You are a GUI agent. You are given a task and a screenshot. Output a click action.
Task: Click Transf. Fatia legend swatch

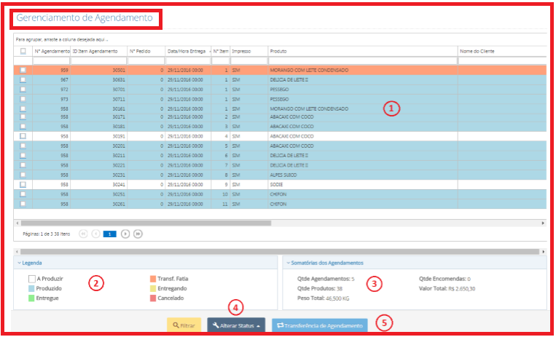tap(153, 279)
